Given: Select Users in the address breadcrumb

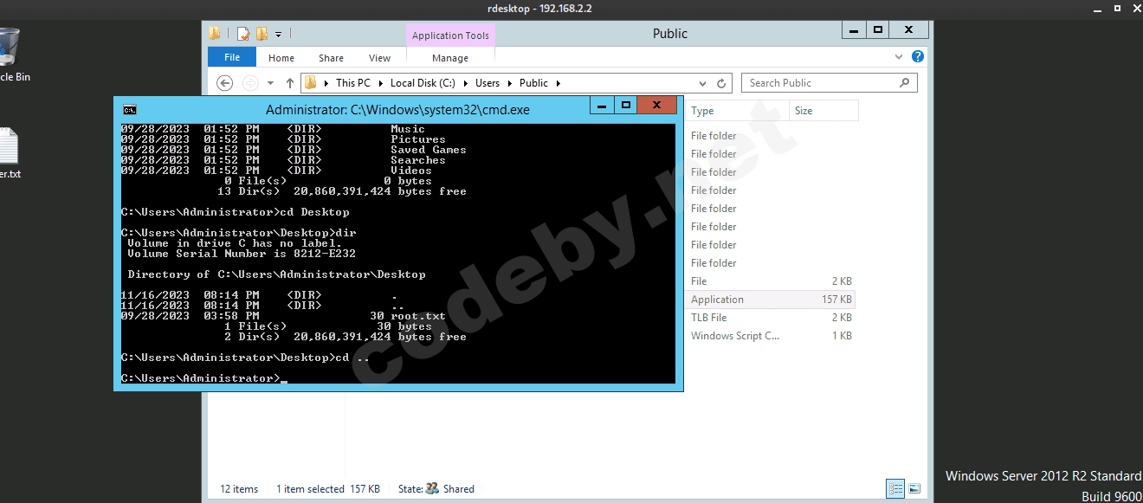Looking at the screenshot, I should [488, 83].
